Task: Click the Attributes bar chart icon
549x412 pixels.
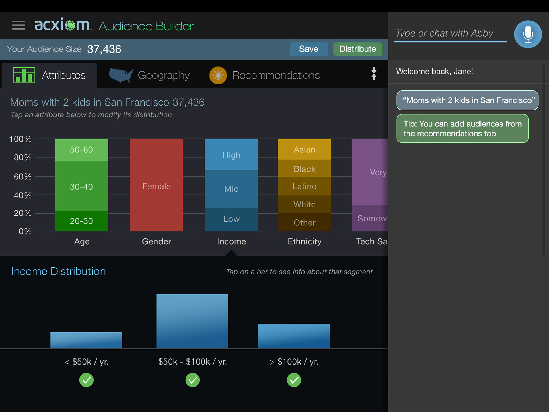Action: (24, 75)
